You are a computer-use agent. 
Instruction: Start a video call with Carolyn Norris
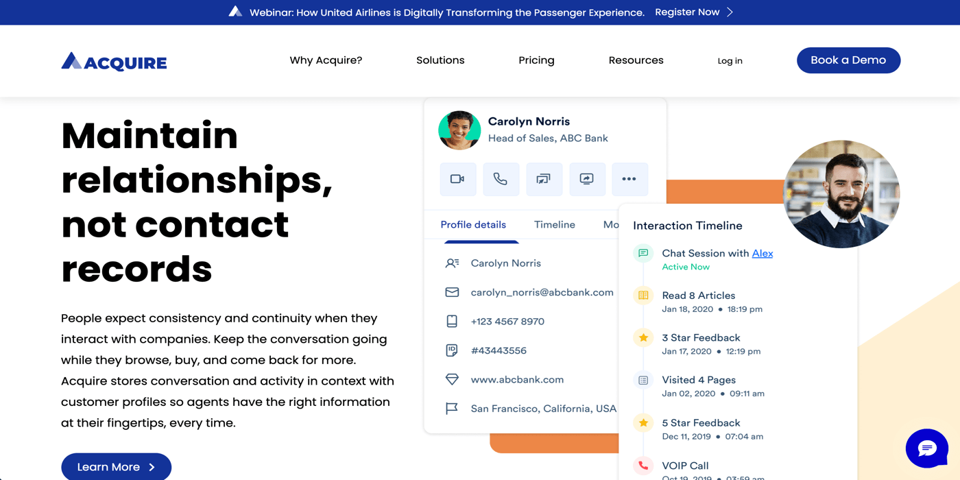pyautogui.click(x=457, y=179)
